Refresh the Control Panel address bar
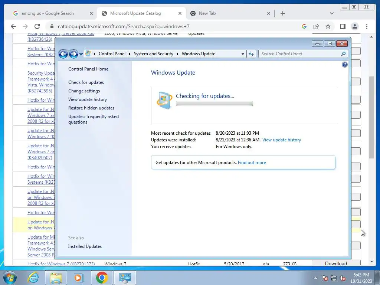Viewport: 380px width, 285px height. 251,54
